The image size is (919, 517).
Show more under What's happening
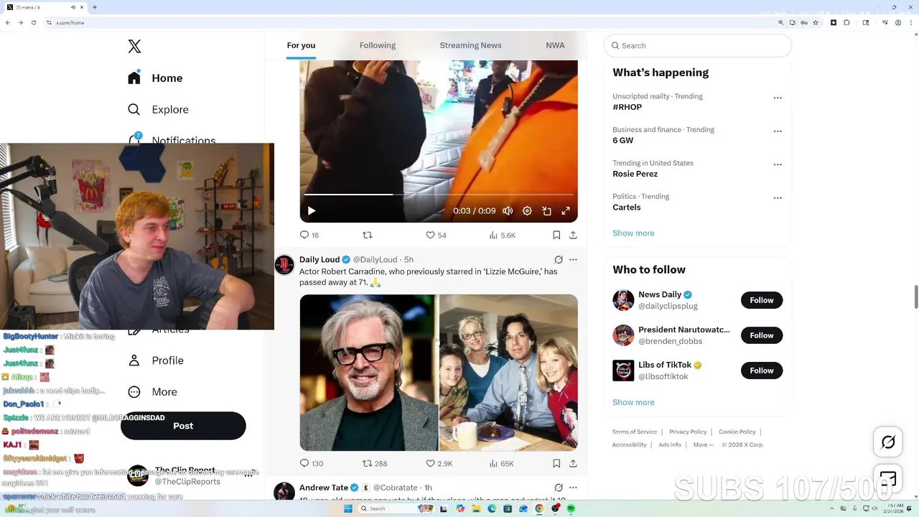pyautogui.click(x=633, y=233)
